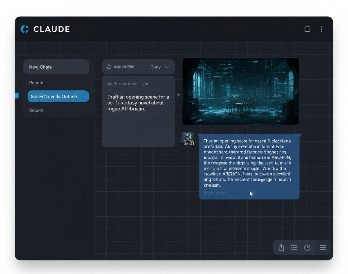The width and height of the screenshot is (348, 274).
Task: Click the star icon beside Attach File
Action: [x=109, y=67]
